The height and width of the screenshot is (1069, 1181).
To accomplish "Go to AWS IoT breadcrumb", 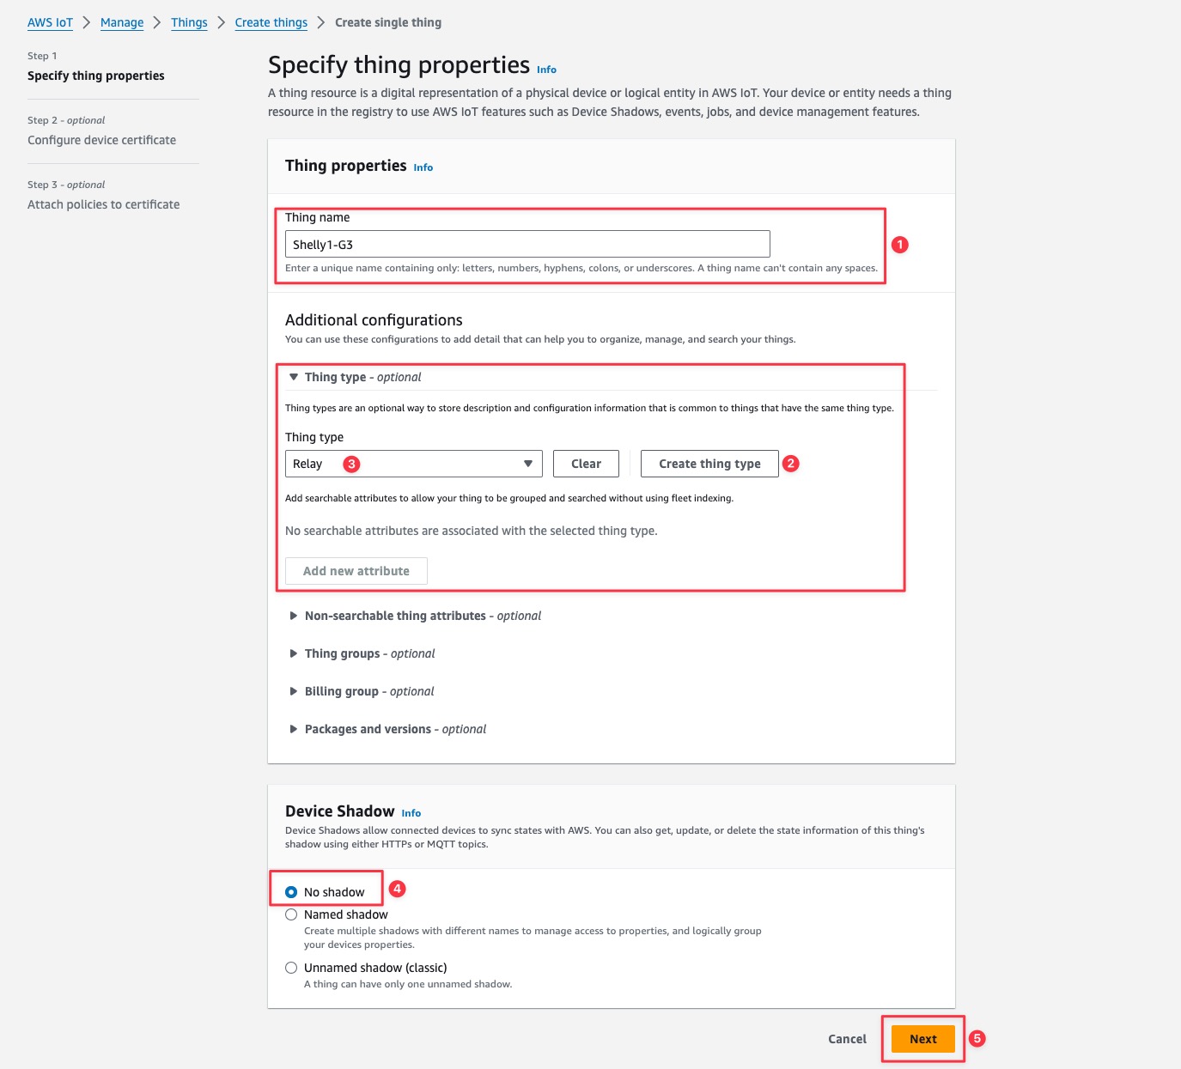I will click(x=50, y=22).
